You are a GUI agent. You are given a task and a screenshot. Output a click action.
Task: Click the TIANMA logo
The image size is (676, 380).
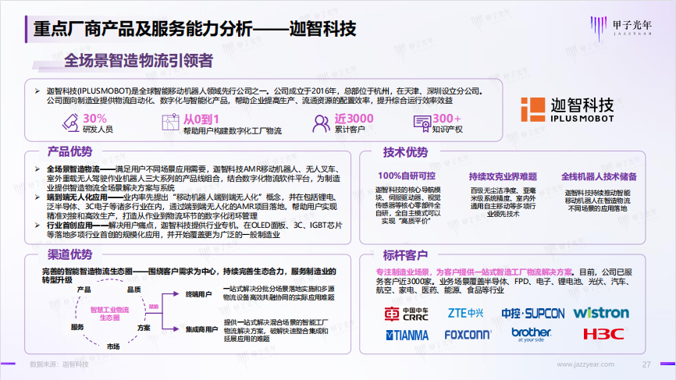click(406, 335)
